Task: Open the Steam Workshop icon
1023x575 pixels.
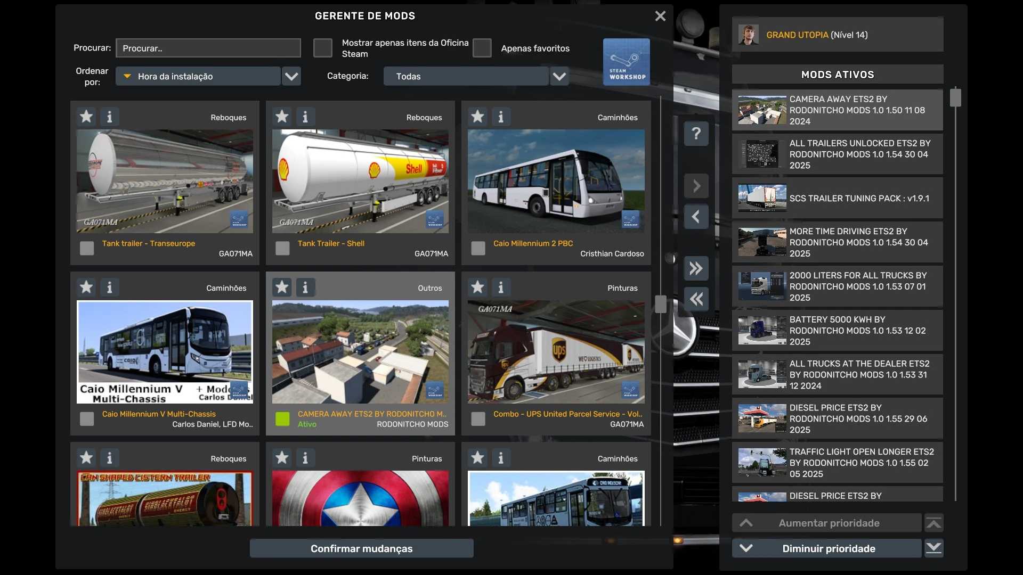Action: click(626, 62)
